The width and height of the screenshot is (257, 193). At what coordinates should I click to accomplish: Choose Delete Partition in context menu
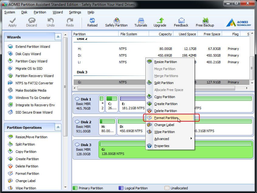point(170,111)
